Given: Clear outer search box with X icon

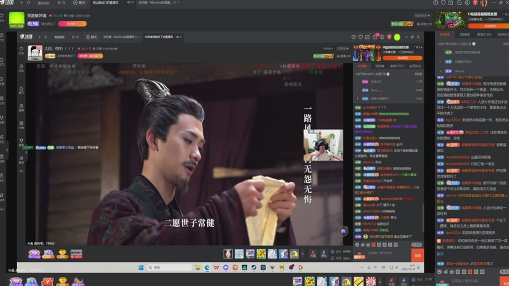Looking at the screenshot, I should (x=59, y=3).
